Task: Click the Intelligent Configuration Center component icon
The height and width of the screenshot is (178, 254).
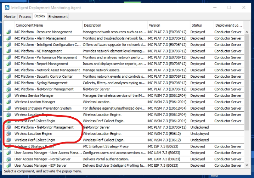Action: (9, 45)
